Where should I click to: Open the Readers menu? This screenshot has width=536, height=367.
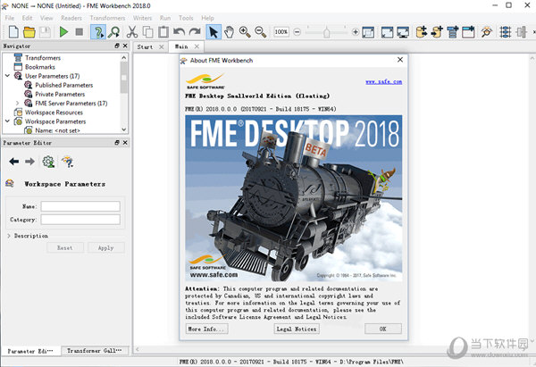(71, 18)
